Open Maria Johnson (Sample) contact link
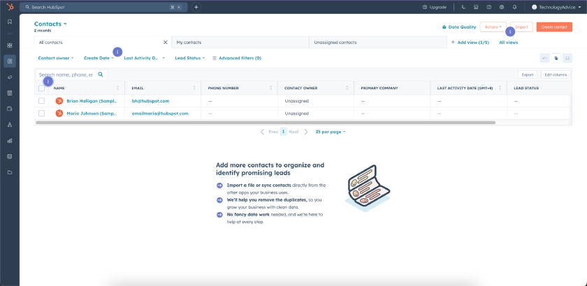This screenshot has width=587, height=286. pos(92,113)
